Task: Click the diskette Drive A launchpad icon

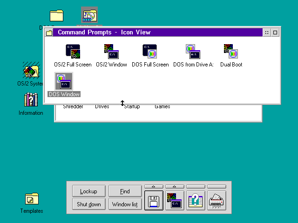Action: [x=154, y=201]
